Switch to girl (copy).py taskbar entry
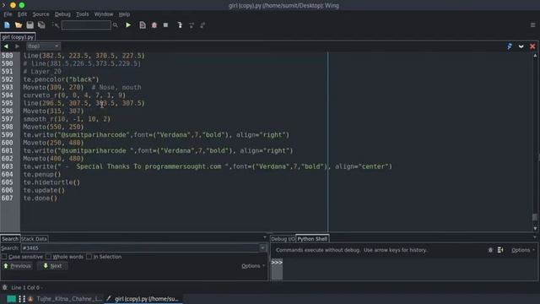The image size is (540, 304). [x=143, y=299]
